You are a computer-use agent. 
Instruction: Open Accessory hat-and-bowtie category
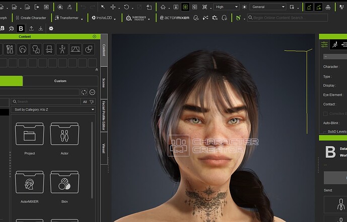pyautogui.click(x=49, y=49)
